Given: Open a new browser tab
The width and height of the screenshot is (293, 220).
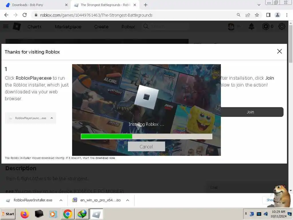Looking at the screenshot, I should click(146, 5).
